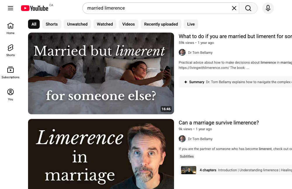The height and width of the screenshot is (189, 292).
Task: Click channel avatar on second result
Action: 182,139
